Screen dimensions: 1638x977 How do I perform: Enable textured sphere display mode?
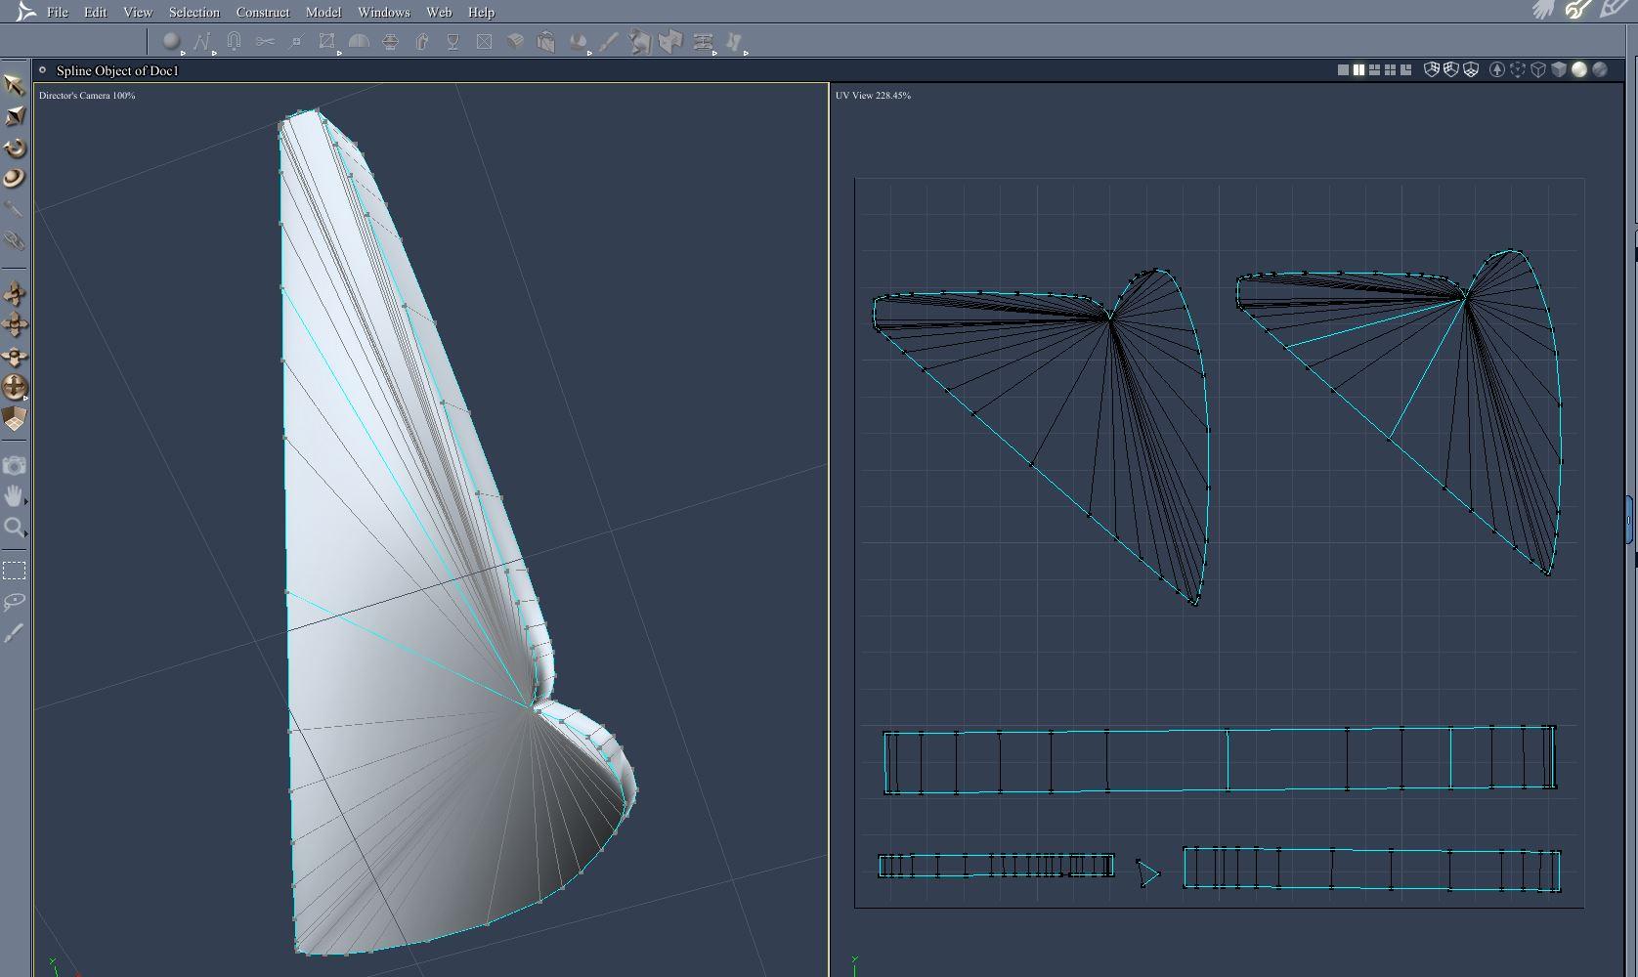tap(1600, 69)
